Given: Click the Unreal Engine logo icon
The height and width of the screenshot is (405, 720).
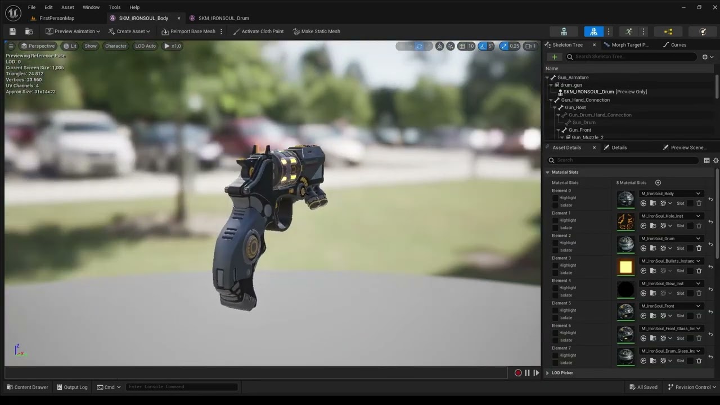Looking at the screenshot, I should (x=13, y=12).
